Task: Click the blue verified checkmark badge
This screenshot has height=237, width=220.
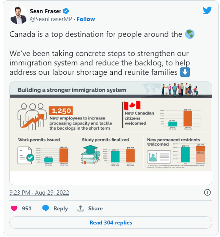Action: [x=66, y=11]
